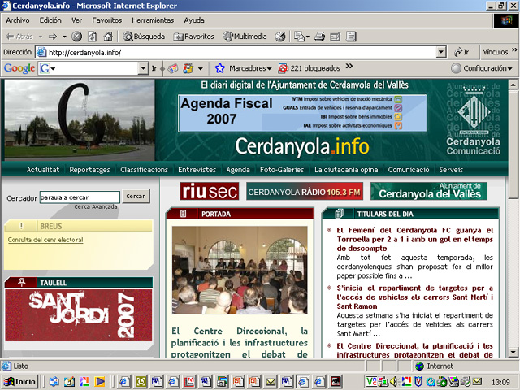This screenshot has height=390, width=520.
Task: Open the Reportatges section
Action: point(89,170)
